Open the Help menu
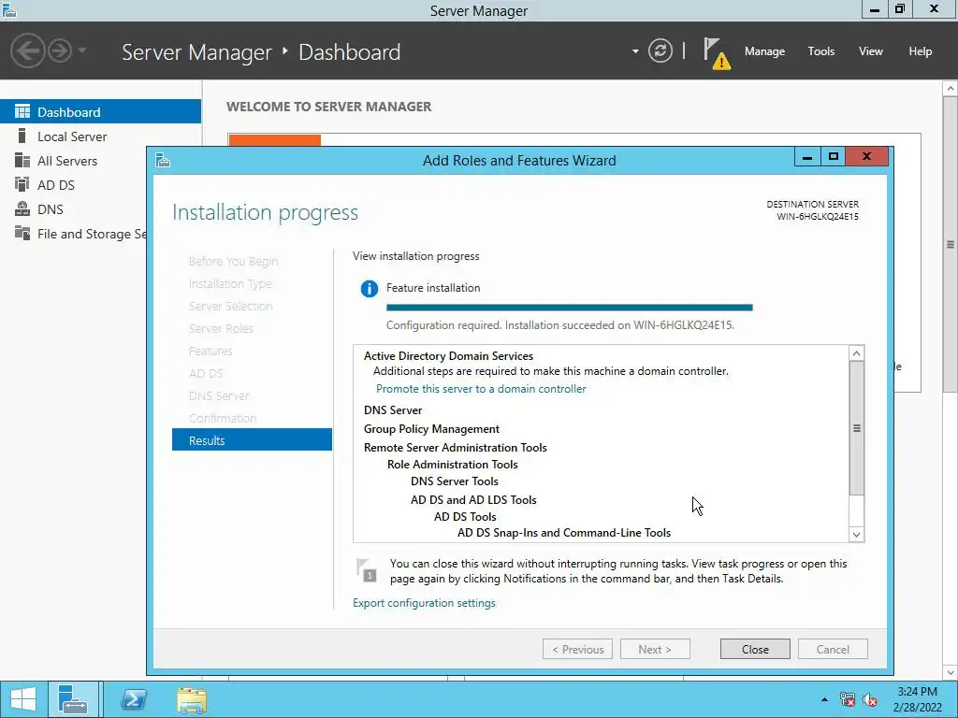Image resolution: width=958 pixels, height=718 pixels. click(x=921, y=51)
